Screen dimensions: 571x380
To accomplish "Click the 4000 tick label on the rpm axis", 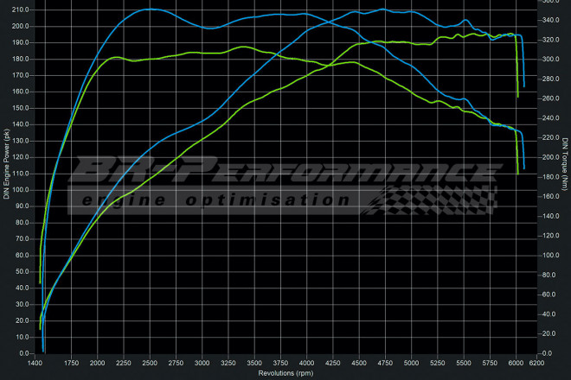I will pos(307,365).
